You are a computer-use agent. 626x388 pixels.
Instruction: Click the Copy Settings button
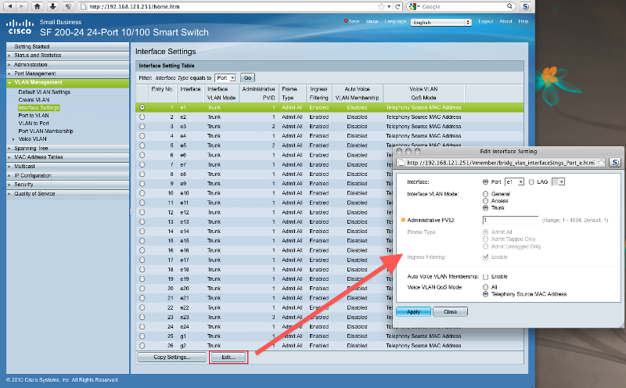coord(172,357)
